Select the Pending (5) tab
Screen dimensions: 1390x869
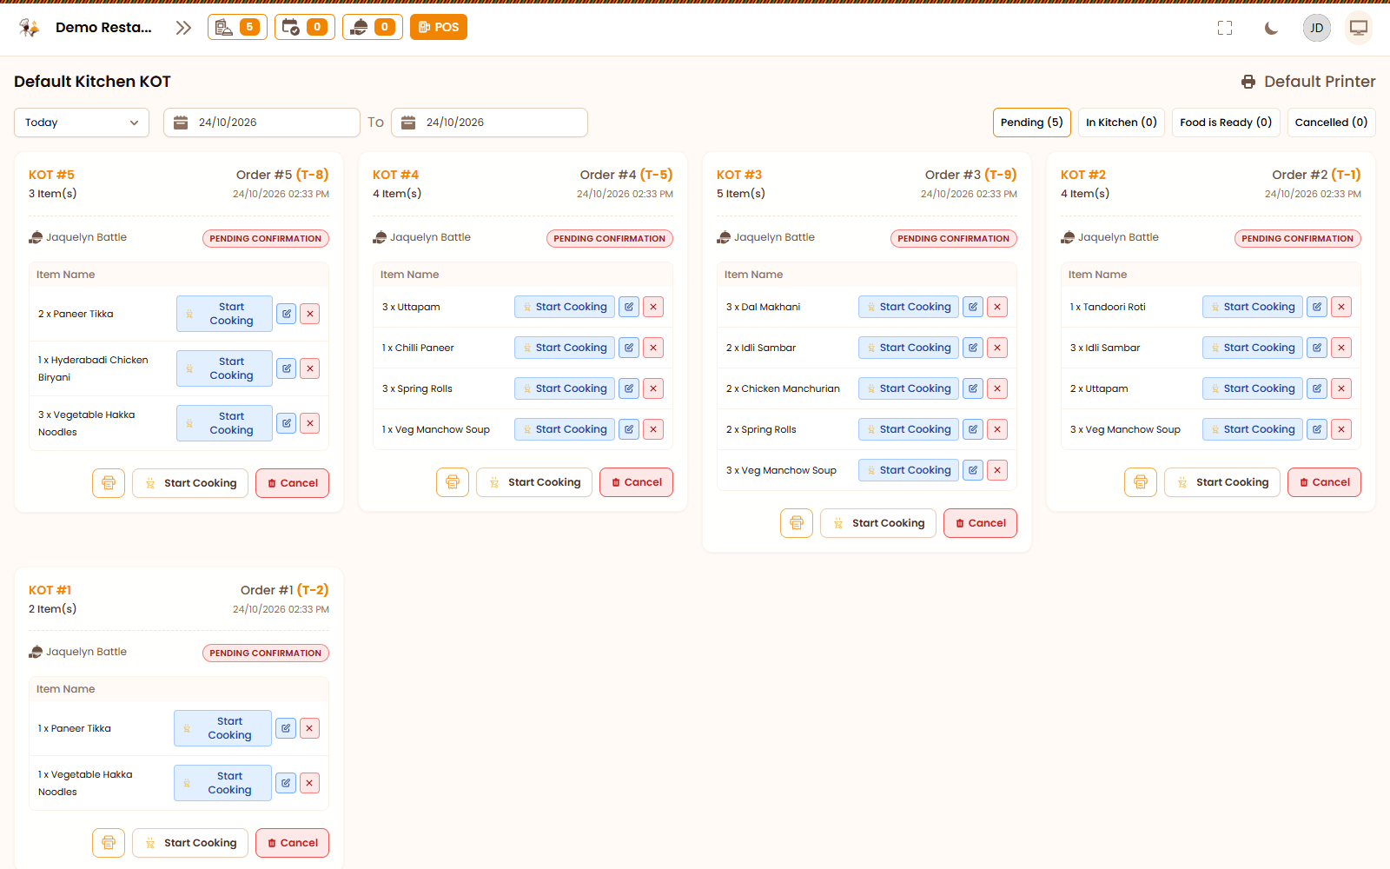coord(1032,123)
